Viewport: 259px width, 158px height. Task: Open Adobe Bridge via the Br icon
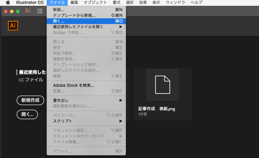(40, 11)
